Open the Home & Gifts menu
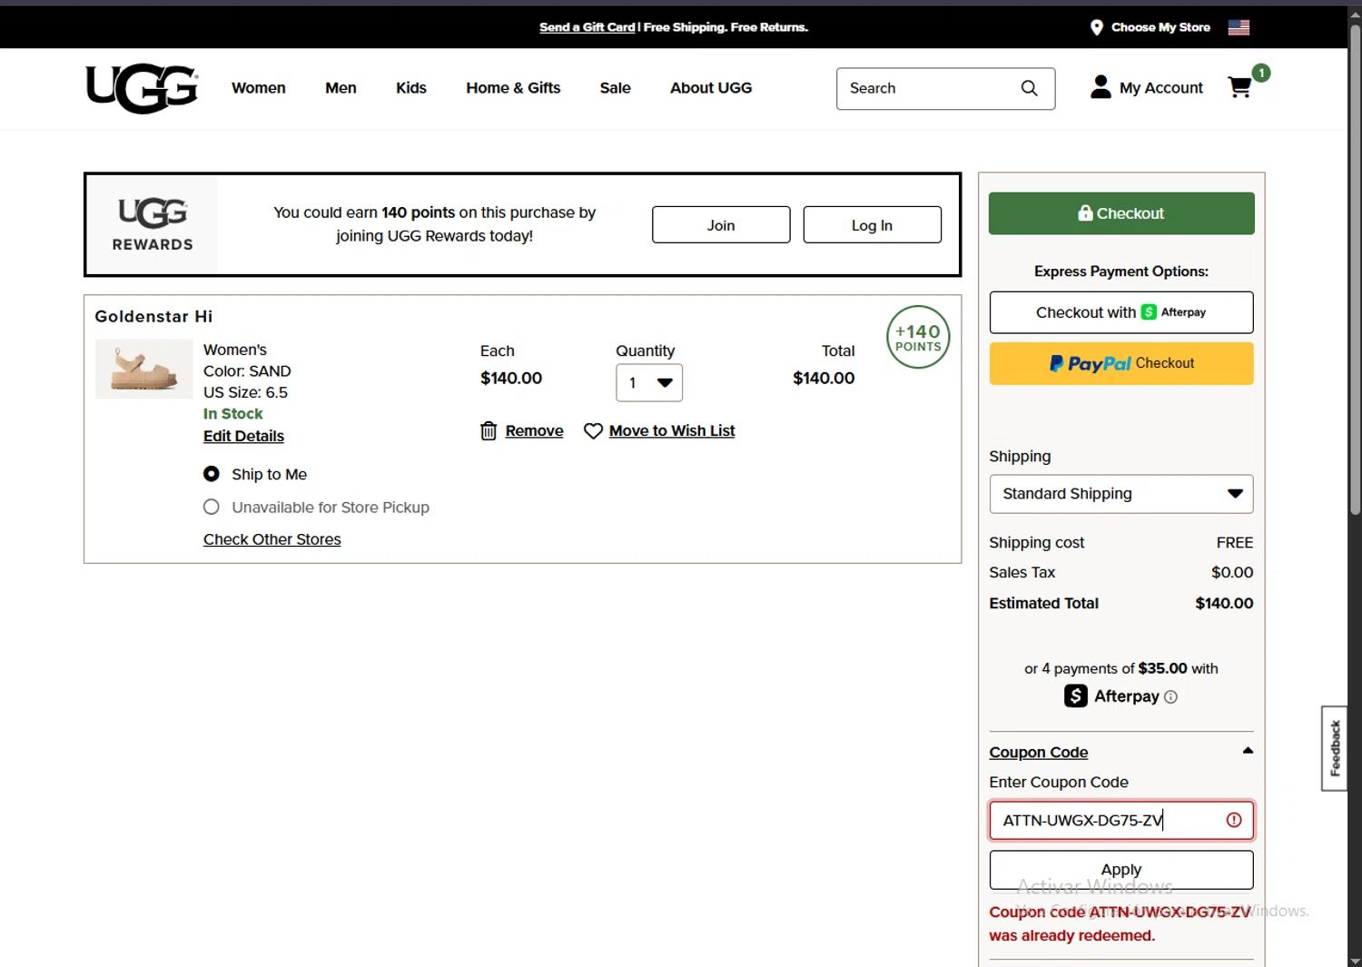This screenshot has height=967, width=1362. [513, 88]
